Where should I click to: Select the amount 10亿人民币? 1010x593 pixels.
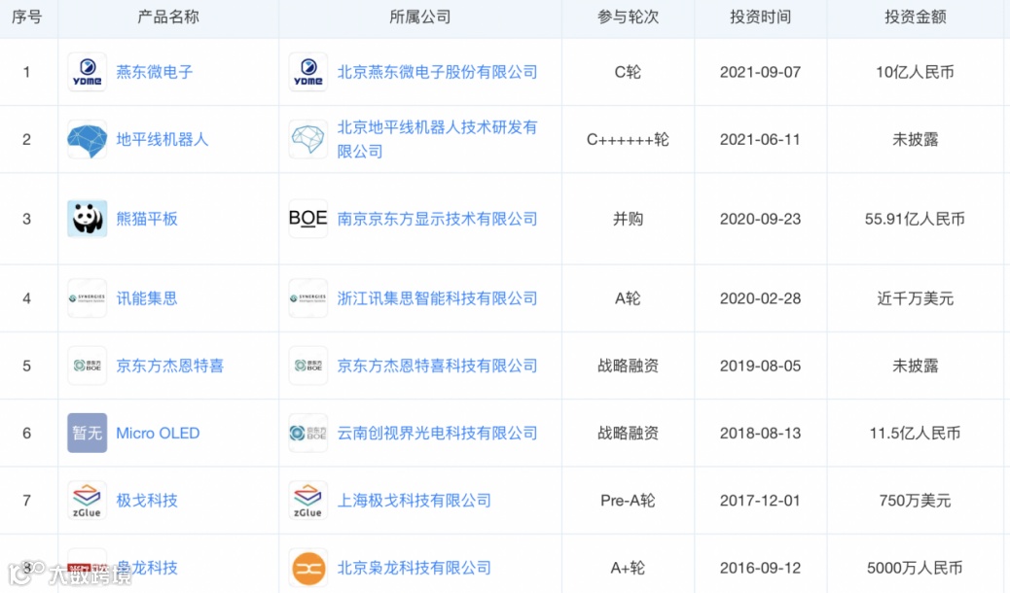click(x=916, y=72)
